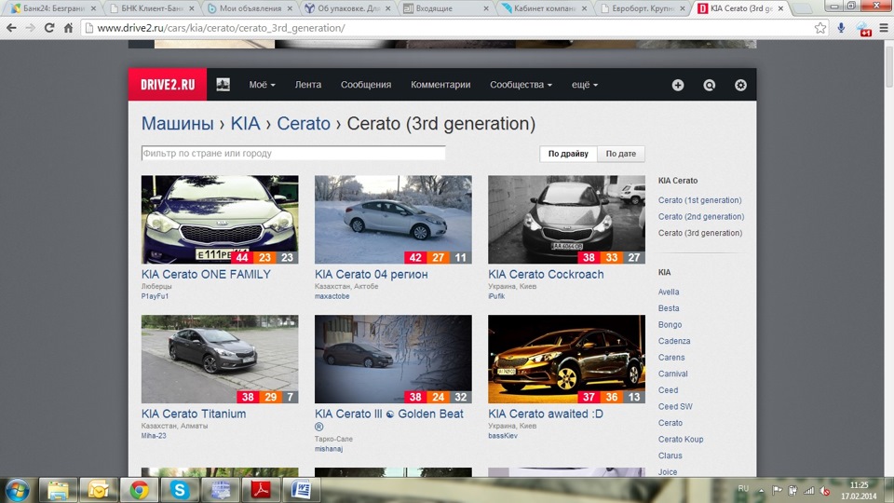Open golden night Cerato thumbnail
Image resolution: width=894 pixels, height=503 pixels.
pos(566,360)
